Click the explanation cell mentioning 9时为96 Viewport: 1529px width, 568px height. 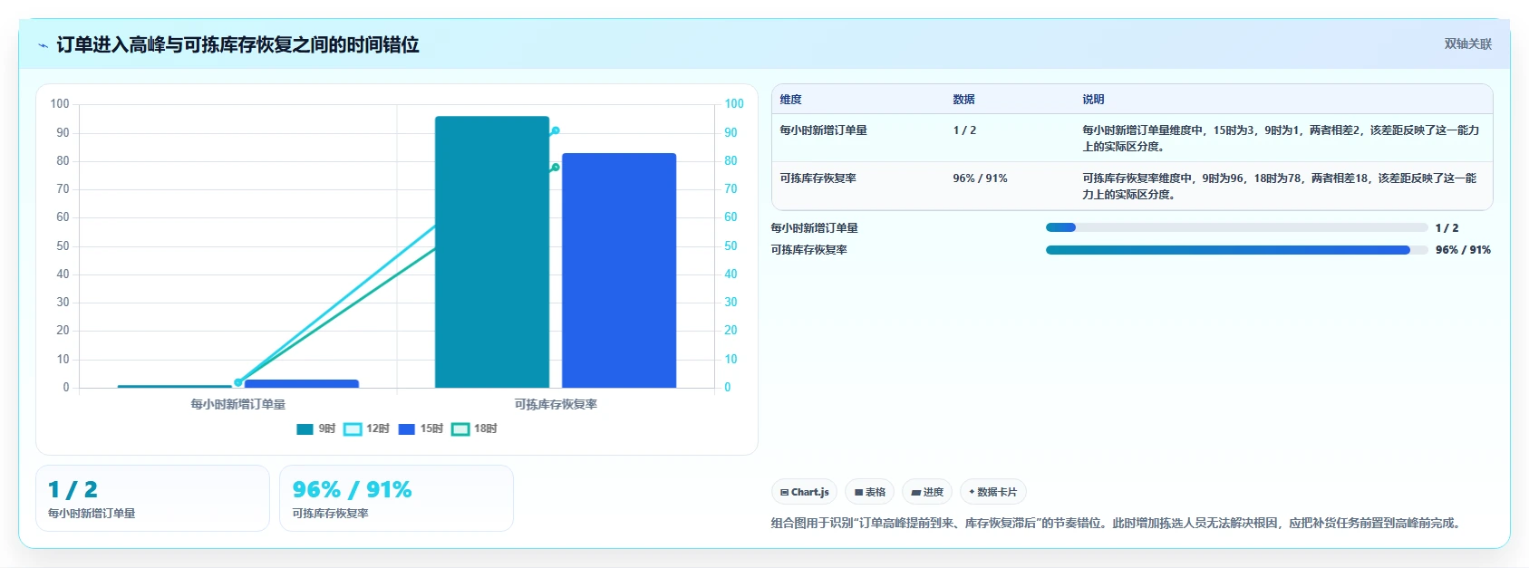(1279, 187)
